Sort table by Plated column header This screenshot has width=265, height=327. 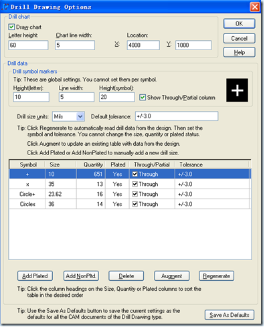point(117,165)
